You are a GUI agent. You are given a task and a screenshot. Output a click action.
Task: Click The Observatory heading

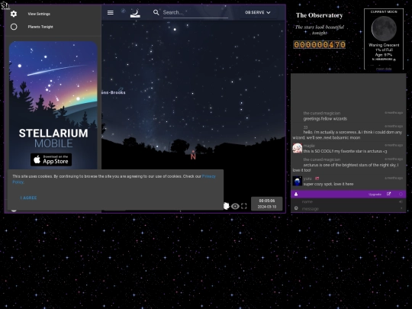319,15
